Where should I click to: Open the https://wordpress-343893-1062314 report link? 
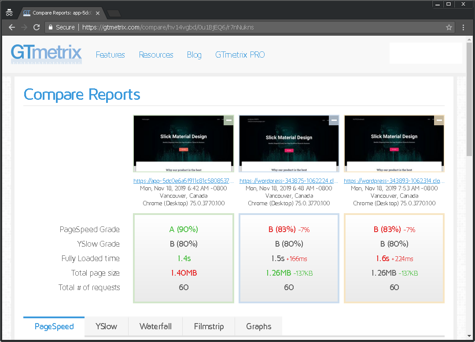click(x=394, y=181)
